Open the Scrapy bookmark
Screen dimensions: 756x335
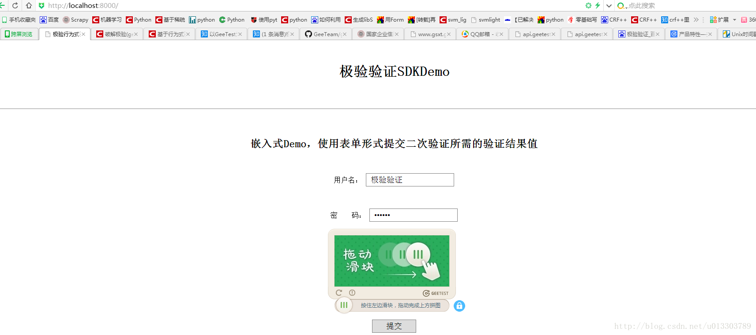(x=75, y=20)
